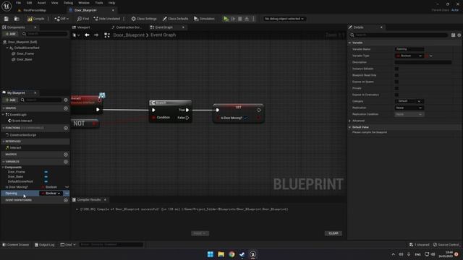Compile the Door_Blueprint
The image size is (463, 260).
tap(35, 19)
